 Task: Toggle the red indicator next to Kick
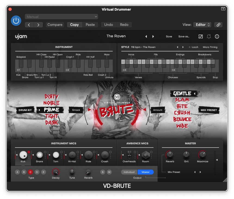[x=29, y=152]
